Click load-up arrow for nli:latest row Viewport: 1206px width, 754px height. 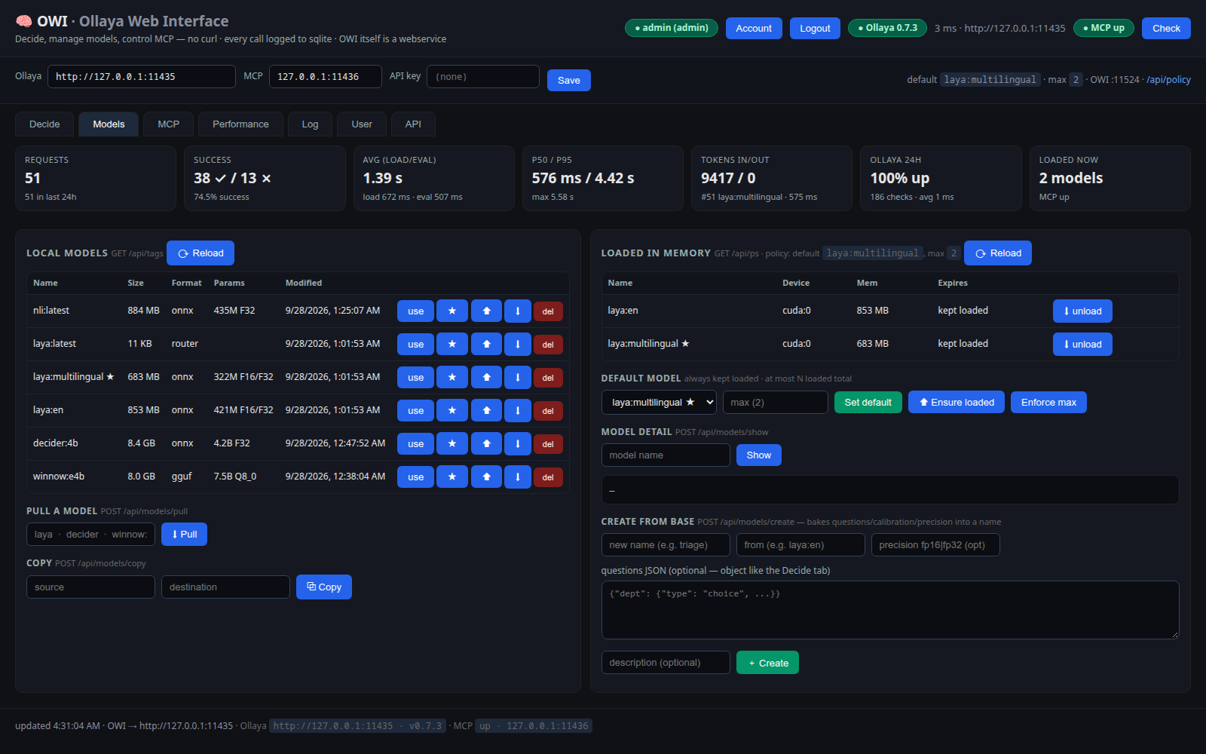coord(486,311)
